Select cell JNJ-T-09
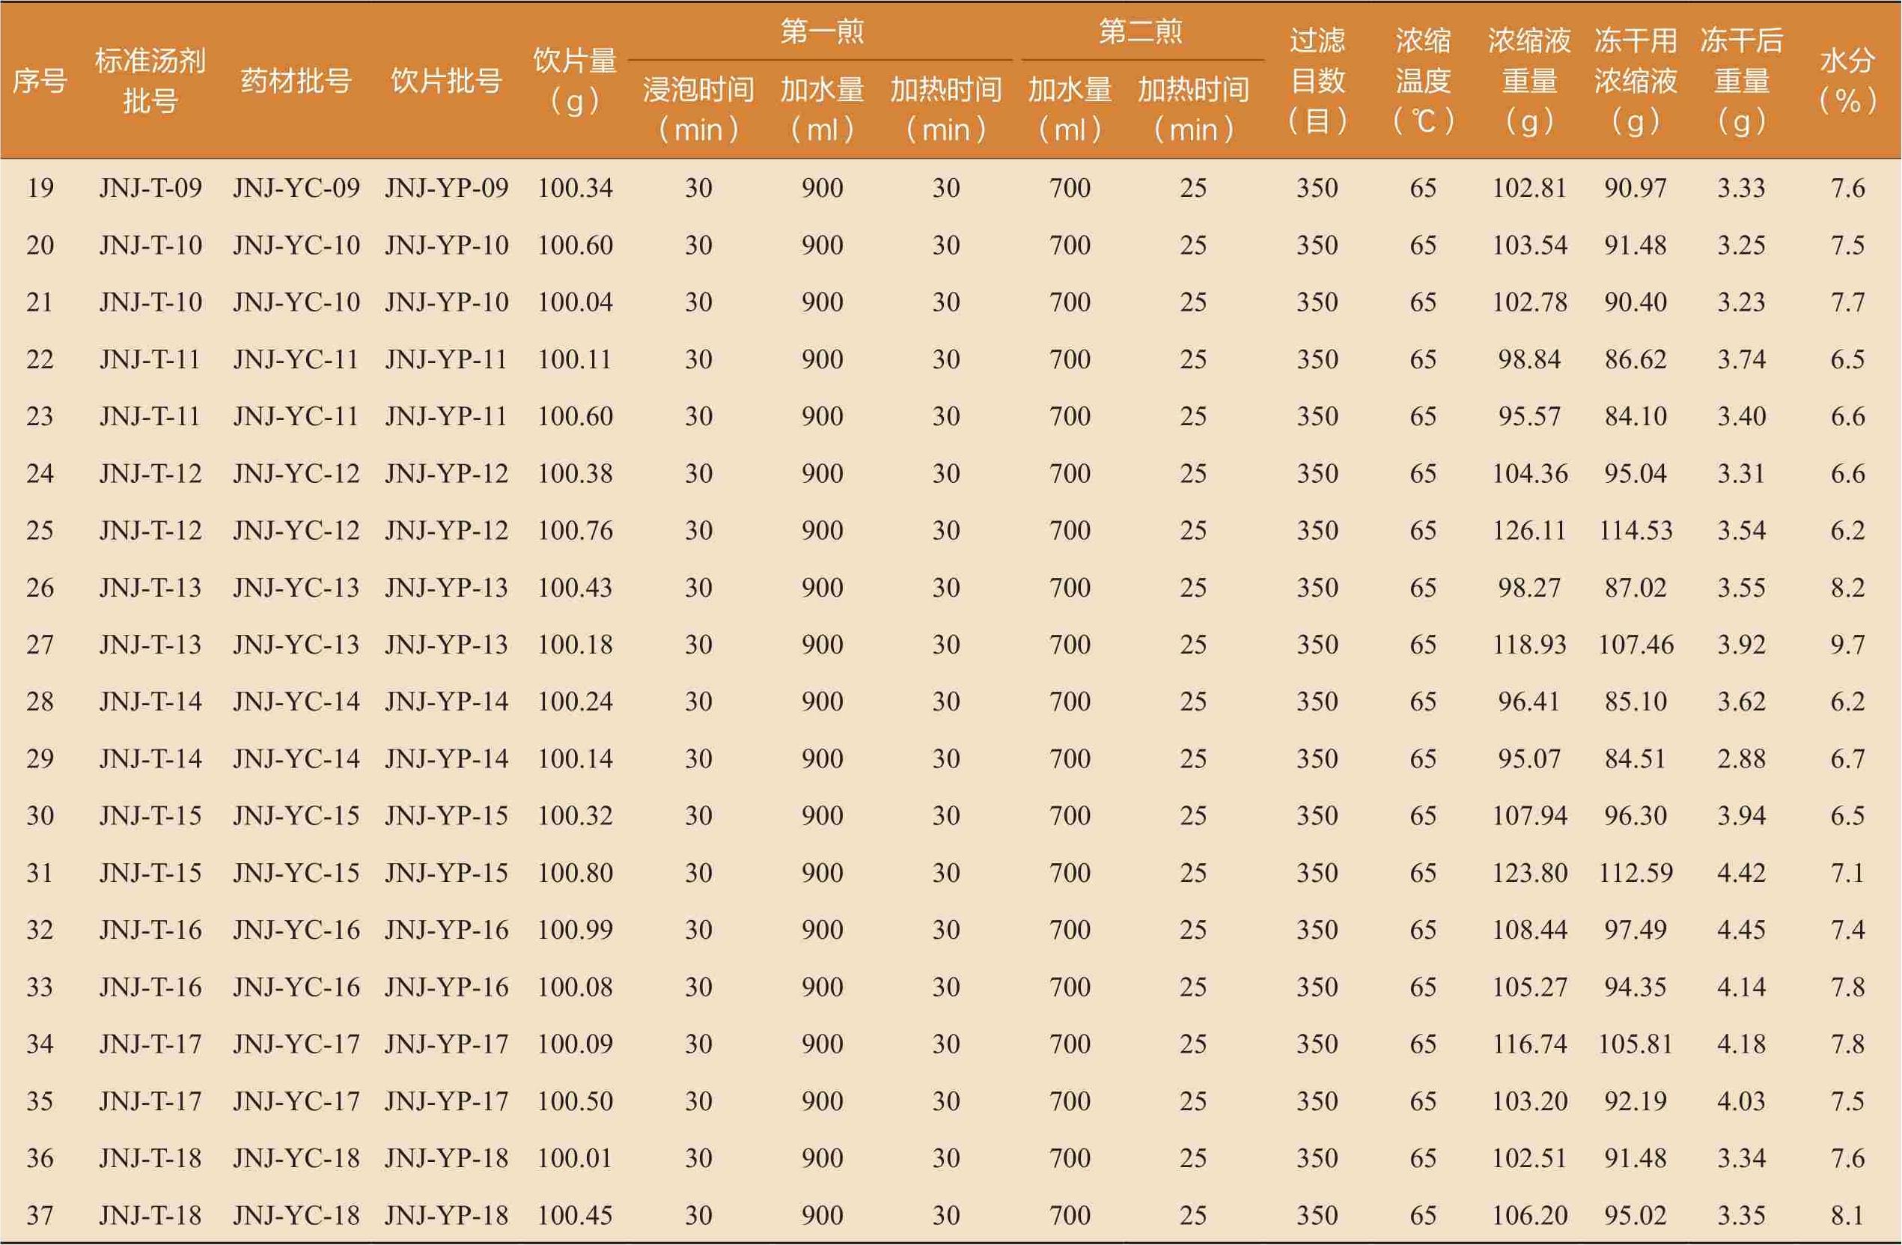Image resolution: width=1902 pixels, height=1245 pixels. 150,188
